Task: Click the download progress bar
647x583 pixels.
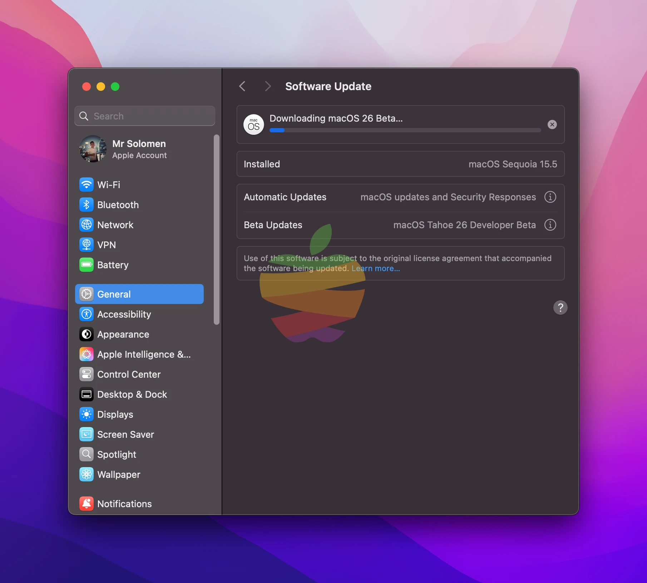Action: (x=405, y=131)
